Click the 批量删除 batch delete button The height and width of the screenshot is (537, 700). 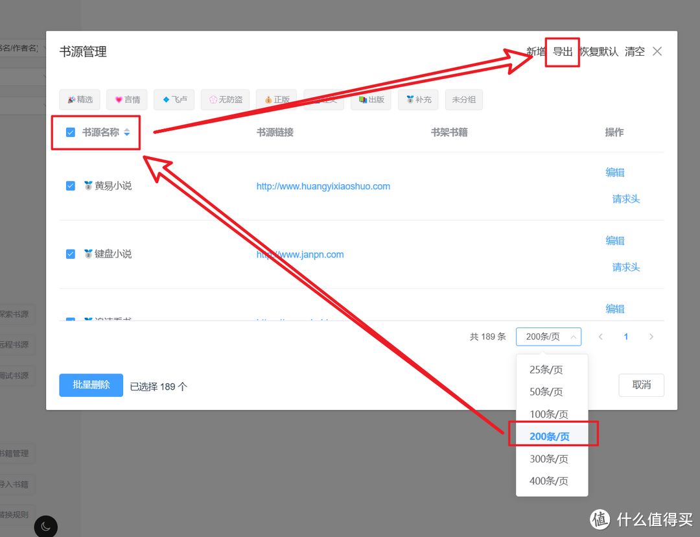(91, 385)
